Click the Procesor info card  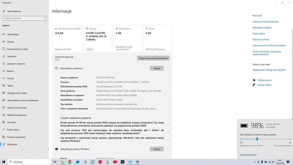(98, 39)
